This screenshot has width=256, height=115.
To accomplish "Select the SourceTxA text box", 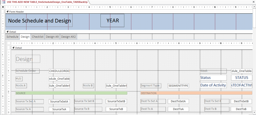I will tap(59, 109).
